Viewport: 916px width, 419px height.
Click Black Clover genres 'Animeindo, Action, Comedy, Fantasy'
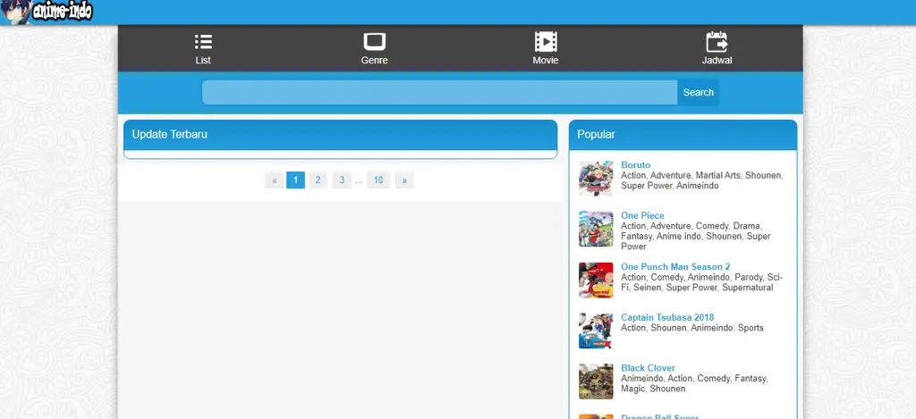pyautogui.click(x=693, y=379)
